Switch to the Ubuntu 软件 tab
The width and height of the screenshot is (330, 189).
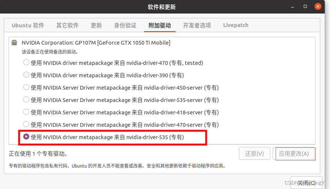point(28,25)
